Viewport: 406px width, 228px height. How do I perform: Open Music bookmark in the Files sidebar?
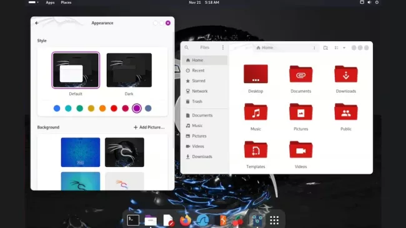pyautogui.click(x=204, y=126)
